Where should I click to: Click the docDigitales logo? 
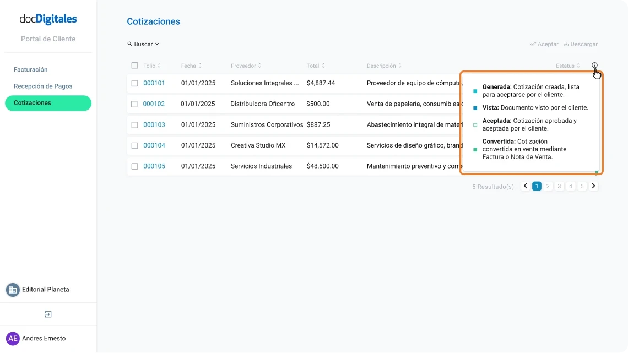pos(48,19)
